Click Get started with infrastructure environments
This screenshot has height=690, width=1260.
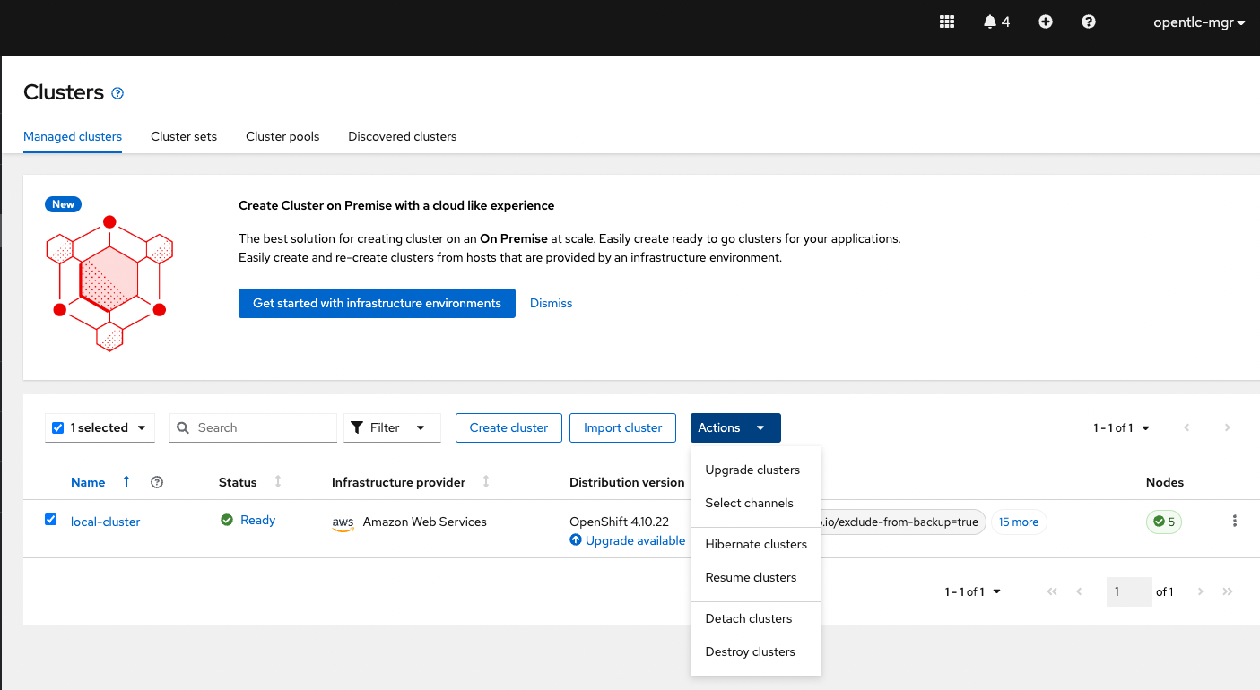(x=377, y=303)
